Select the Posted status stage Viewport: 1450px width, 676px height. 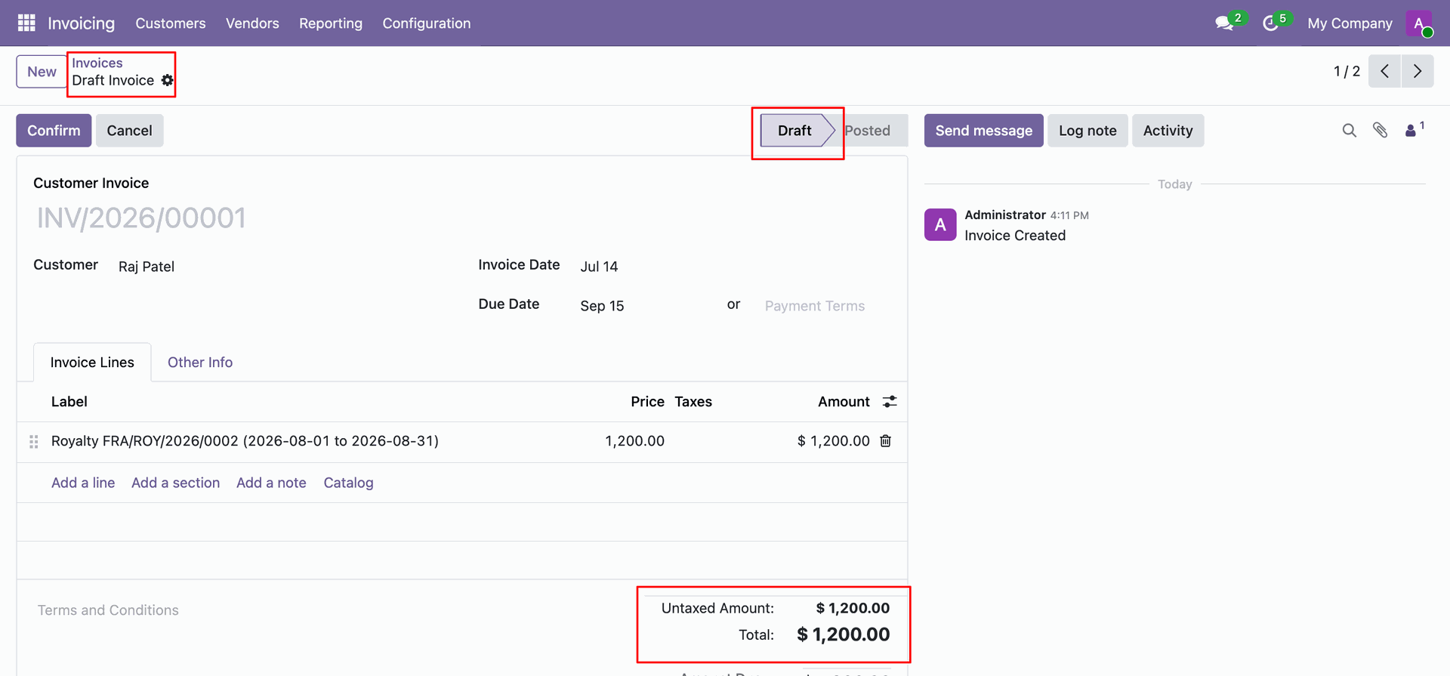tap(868, 131)
